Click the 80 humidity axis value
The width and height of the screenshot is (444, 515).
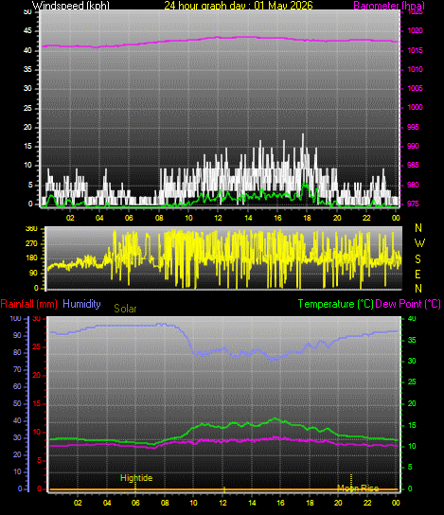click(17, 353)
